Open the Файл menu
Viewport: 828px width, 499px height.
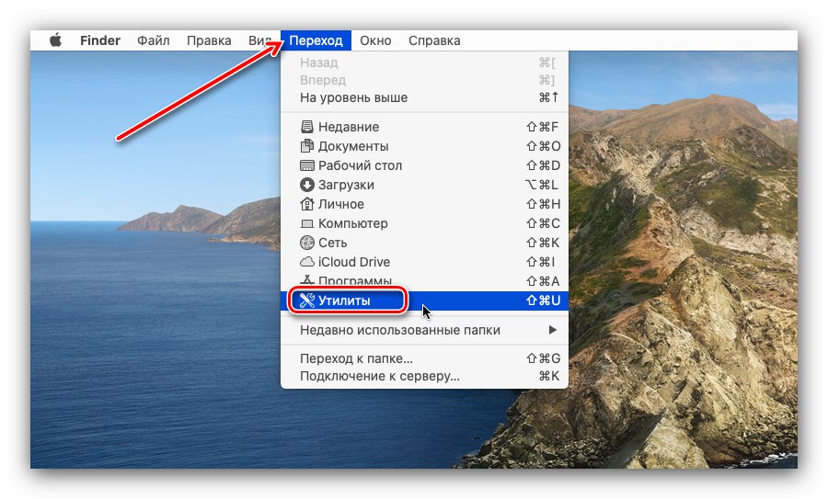153,40
